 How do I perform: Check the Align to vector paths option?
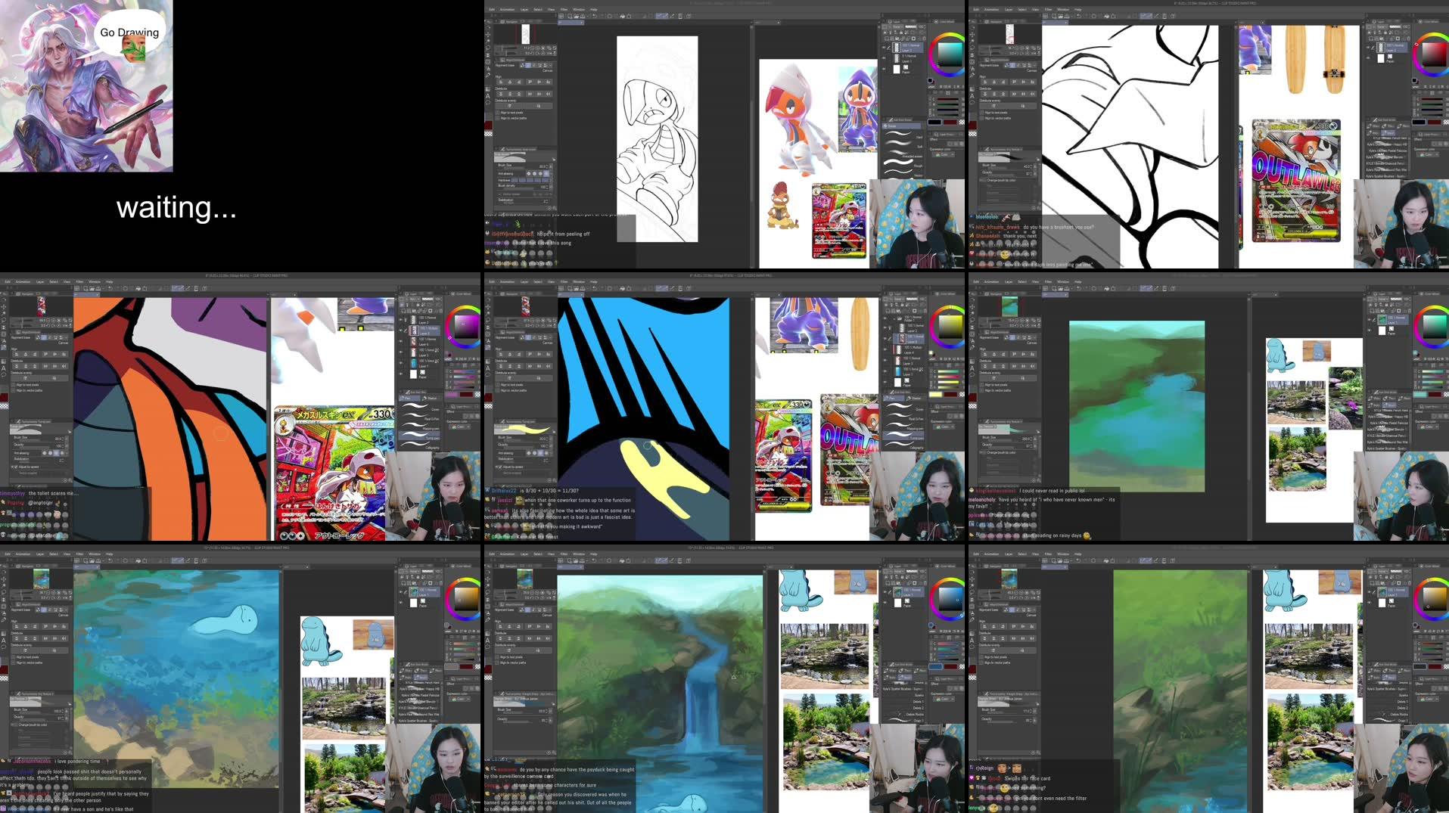497,118
